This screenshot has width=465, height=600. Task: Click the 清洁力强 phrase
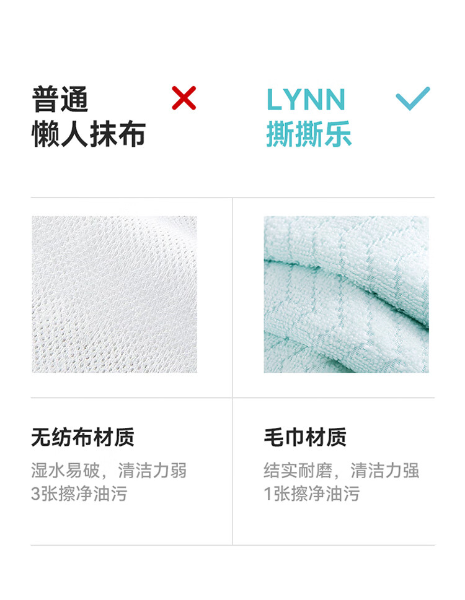pos(385,471)
